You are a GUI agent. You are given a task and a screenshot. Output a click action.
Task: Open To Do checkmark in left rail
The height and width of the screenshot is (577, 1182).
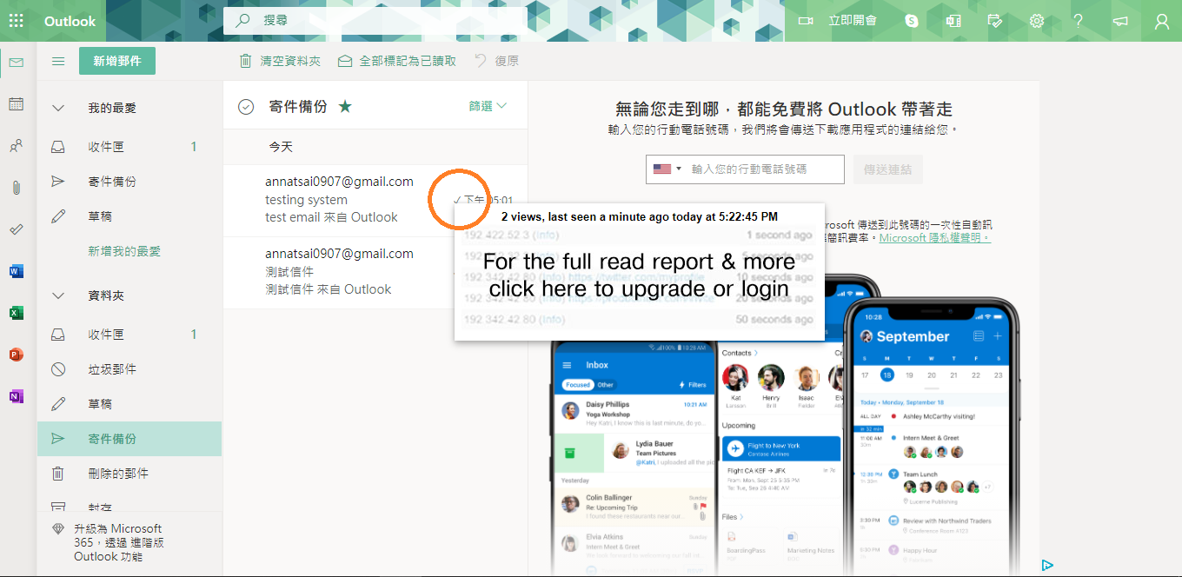tap(17, 229)
